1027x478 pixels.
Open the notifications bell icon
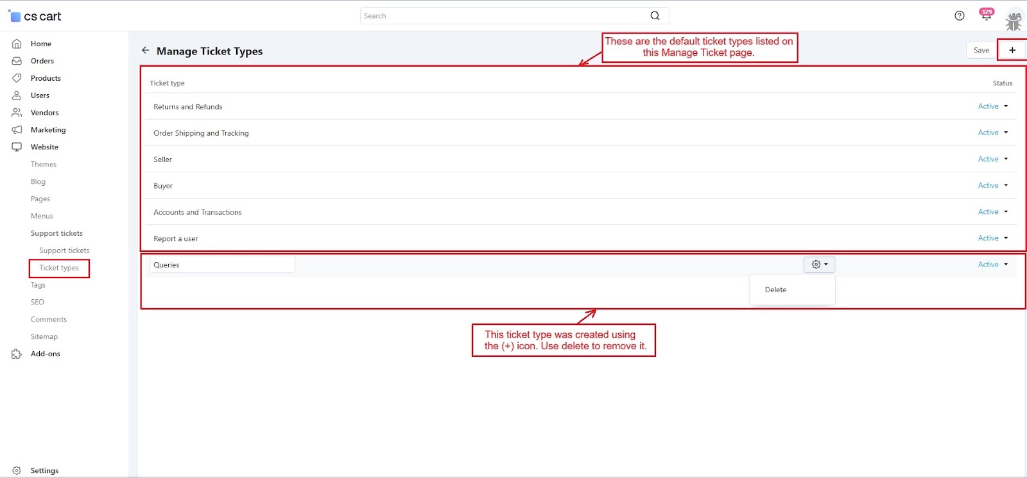click(986, 15)
